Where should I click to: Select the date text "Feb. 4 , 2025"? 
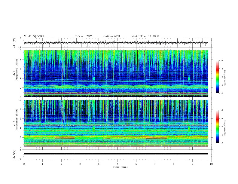pyautogui.click(x=84, y=36)
